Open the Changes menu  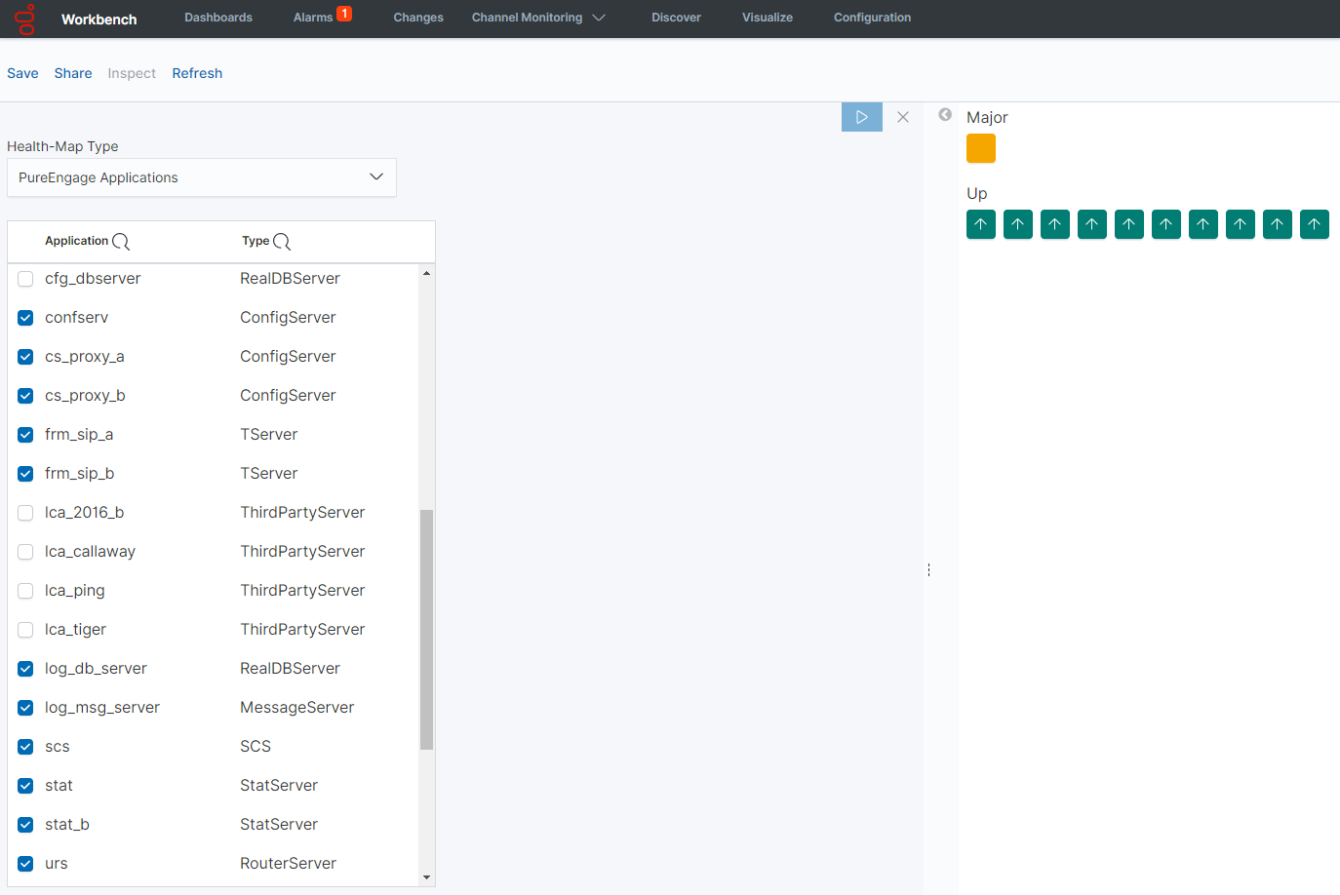tap(418, 18)
